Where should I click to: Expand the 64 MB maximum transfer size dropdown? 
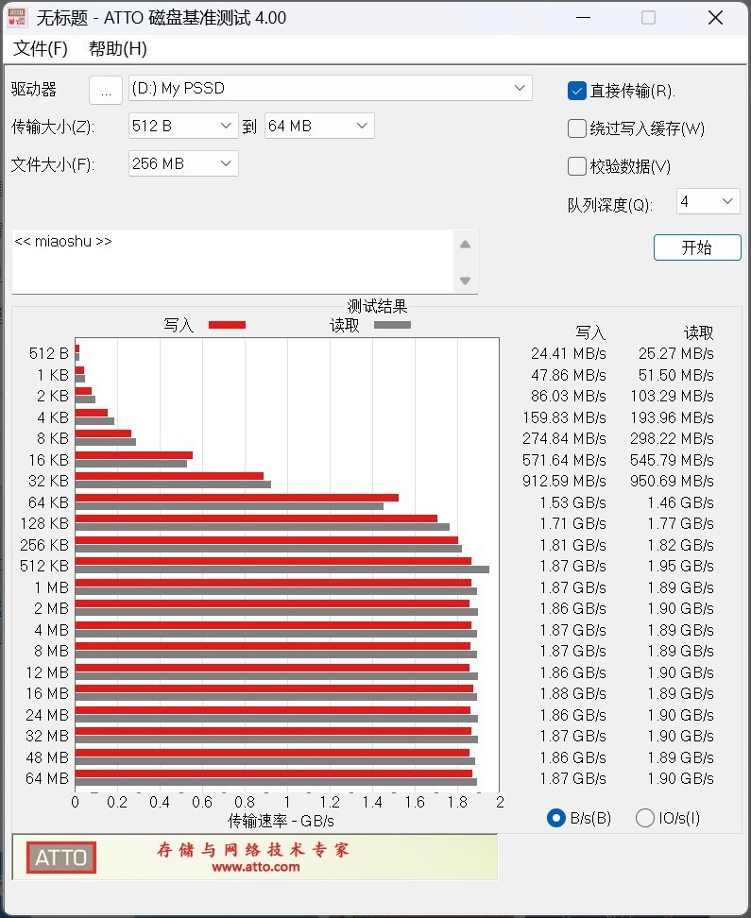click(x=319, y=126)
